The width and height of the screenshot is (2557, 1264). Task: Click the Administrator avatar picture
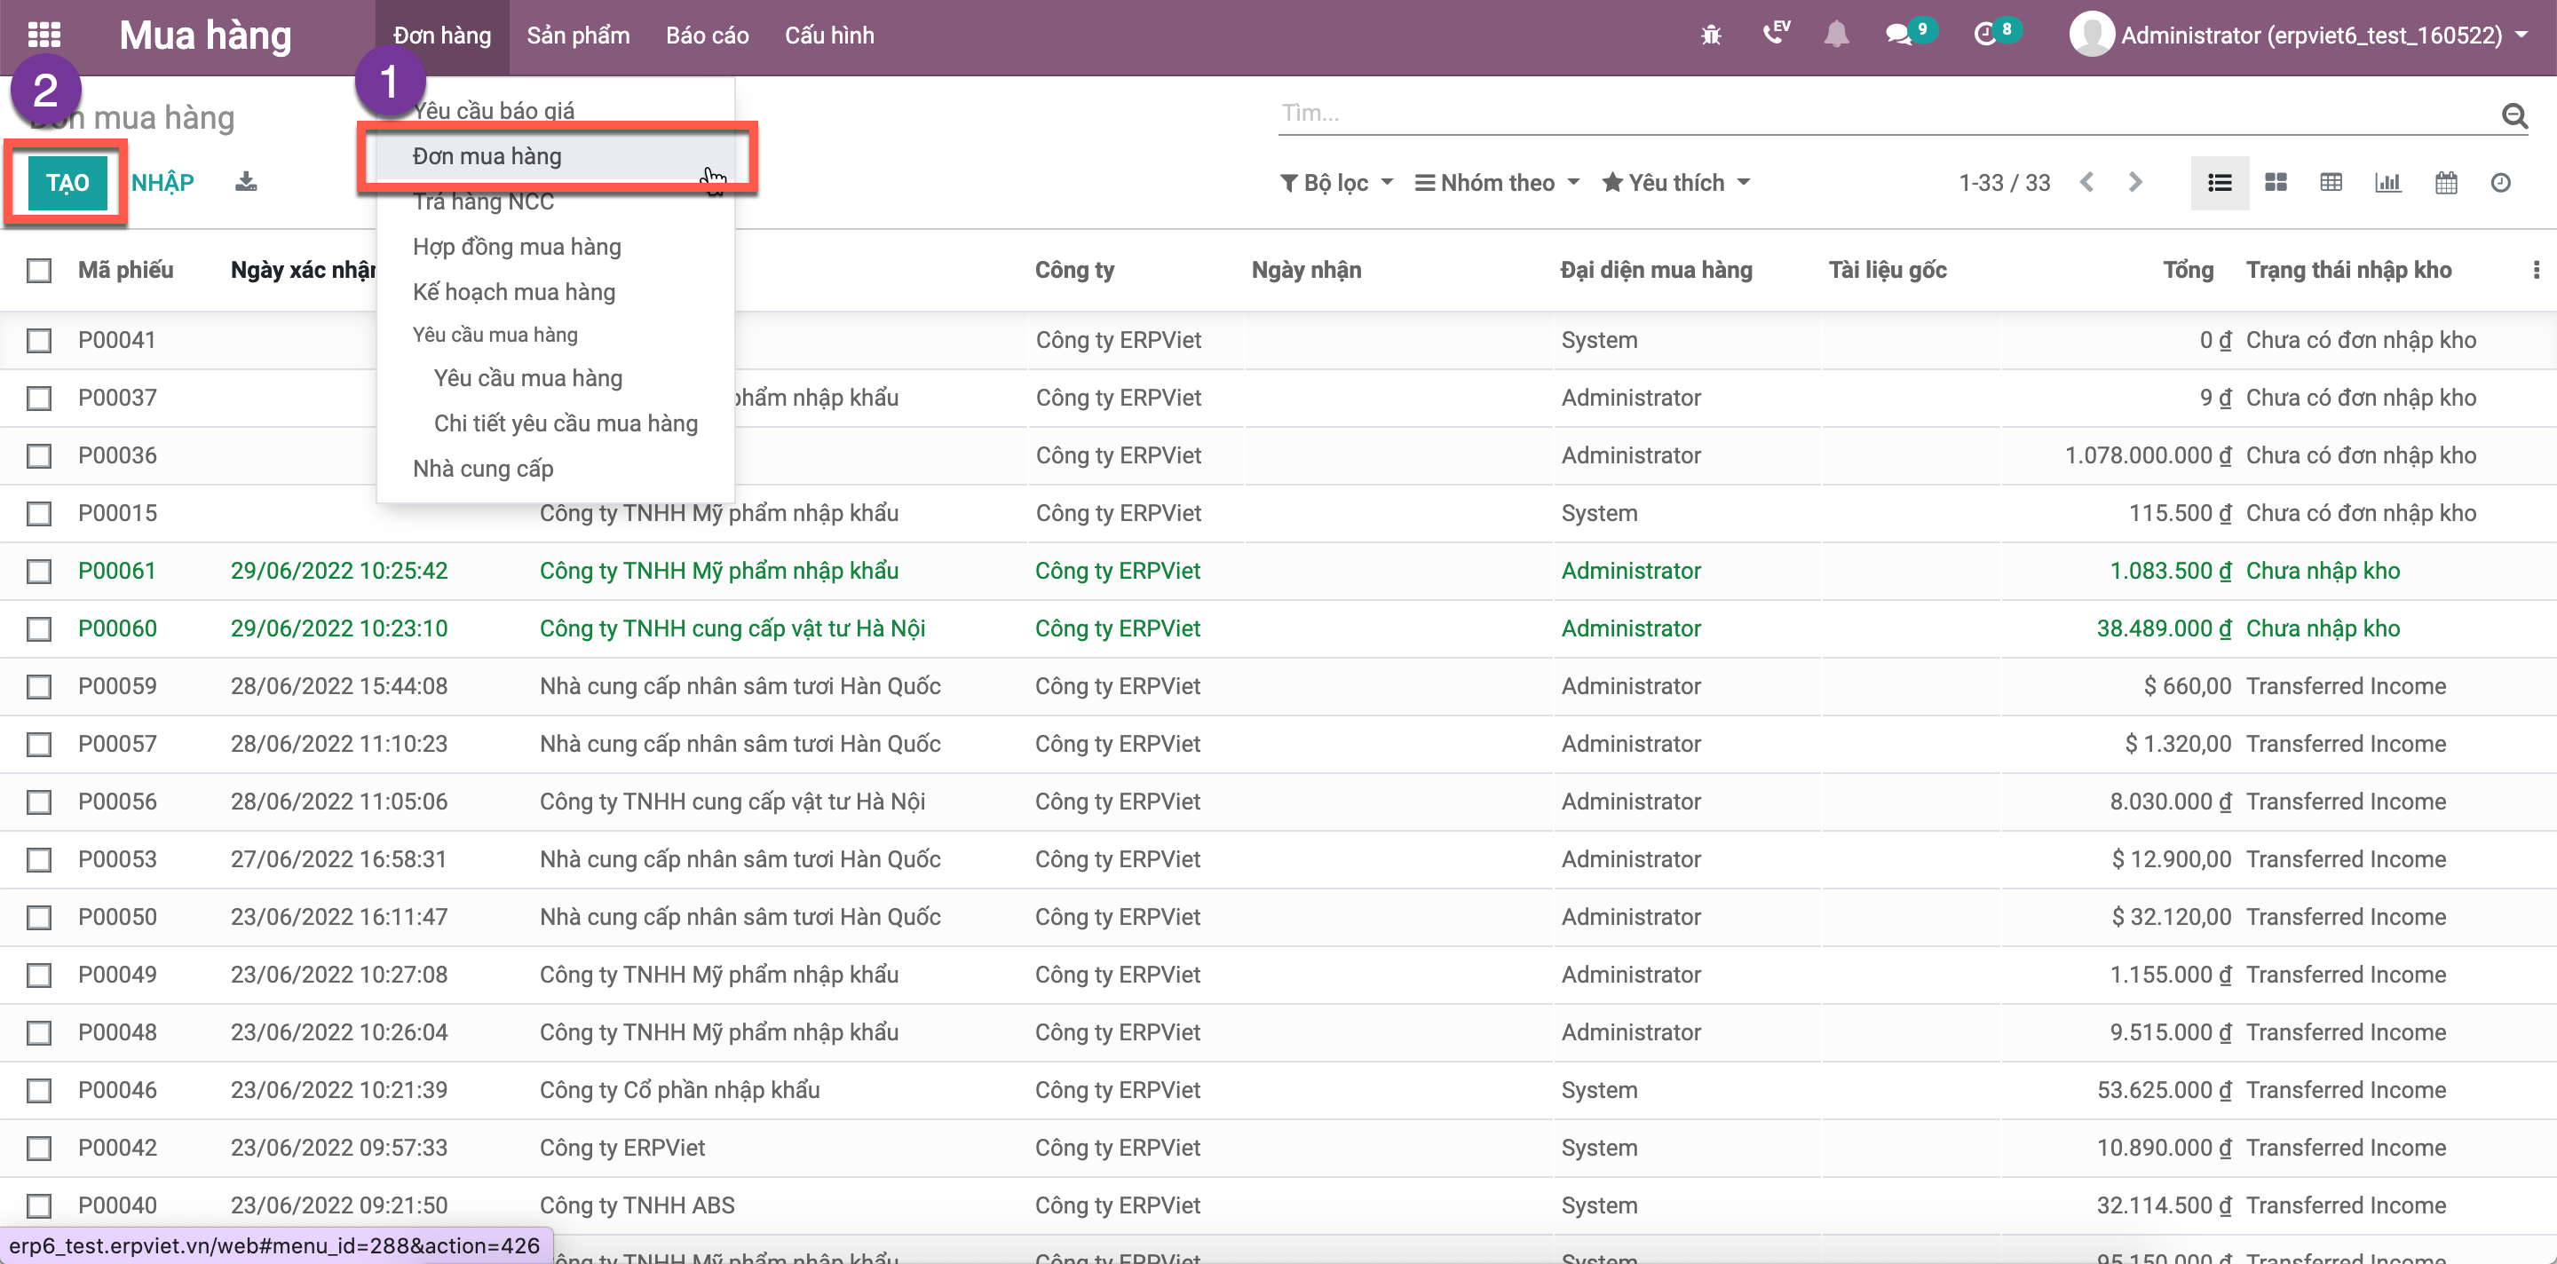coord(2091,36)
